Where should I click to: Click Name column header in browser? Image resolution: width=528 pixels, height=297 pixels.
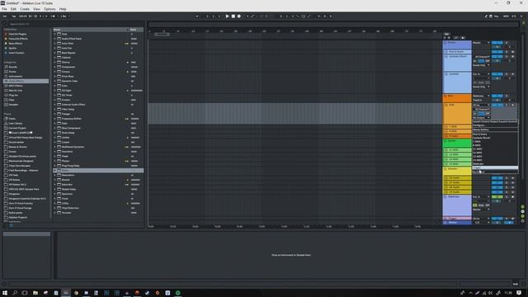click(91, 30)
